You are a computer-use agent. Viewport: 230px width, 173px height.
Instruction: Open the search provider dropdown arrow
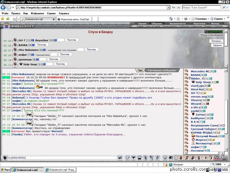click(227, 7)
